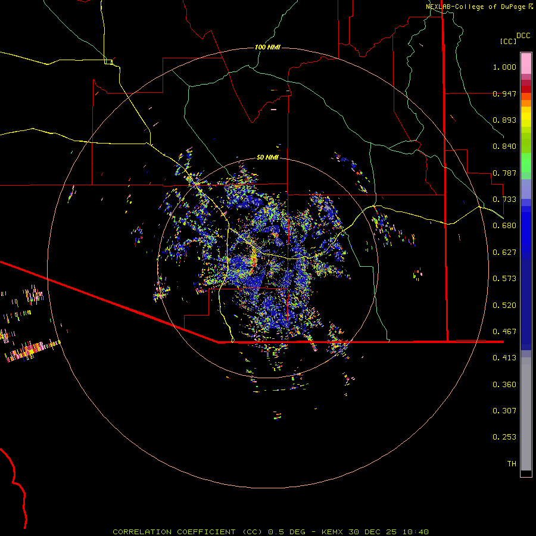Click the 0.893 color scale value
The image size is (536, 536).
click(x=504, y=120)
